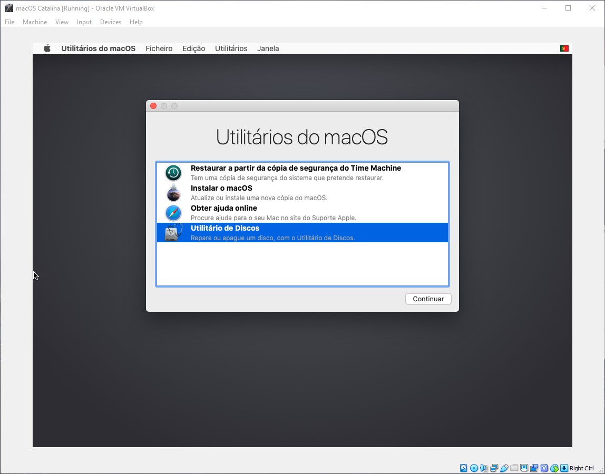Select the Instalar o macOS option
The height and width of the screenshot is (474, 605).
(302, 193)
